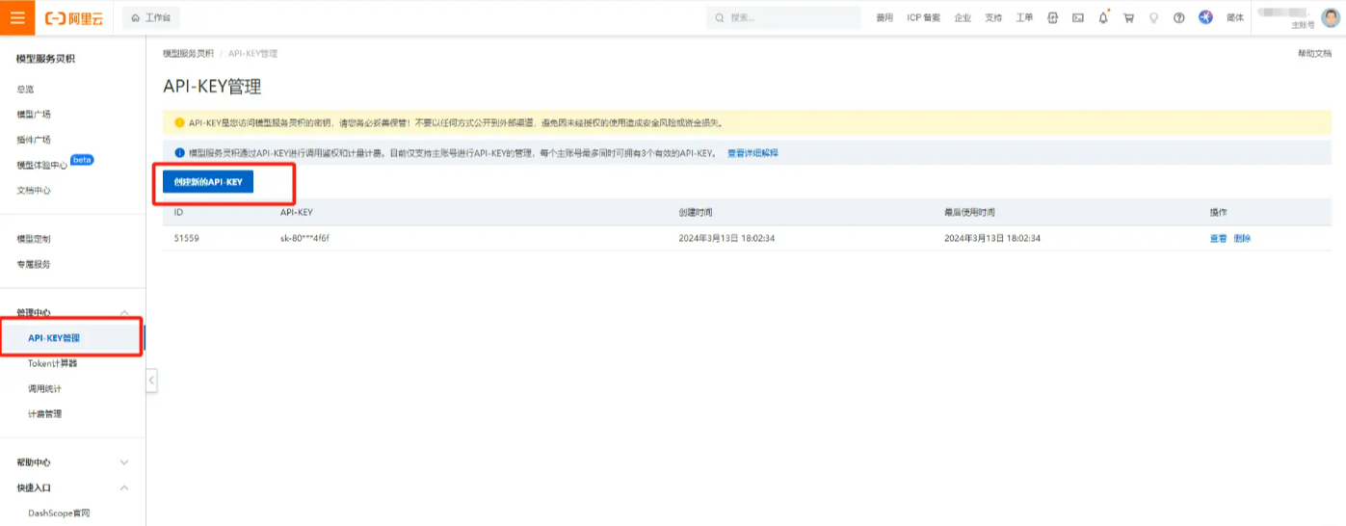Collapse the 管理中心 section chevron
This screenshot has width=1346, height=526.
click(x=123, y=313)
